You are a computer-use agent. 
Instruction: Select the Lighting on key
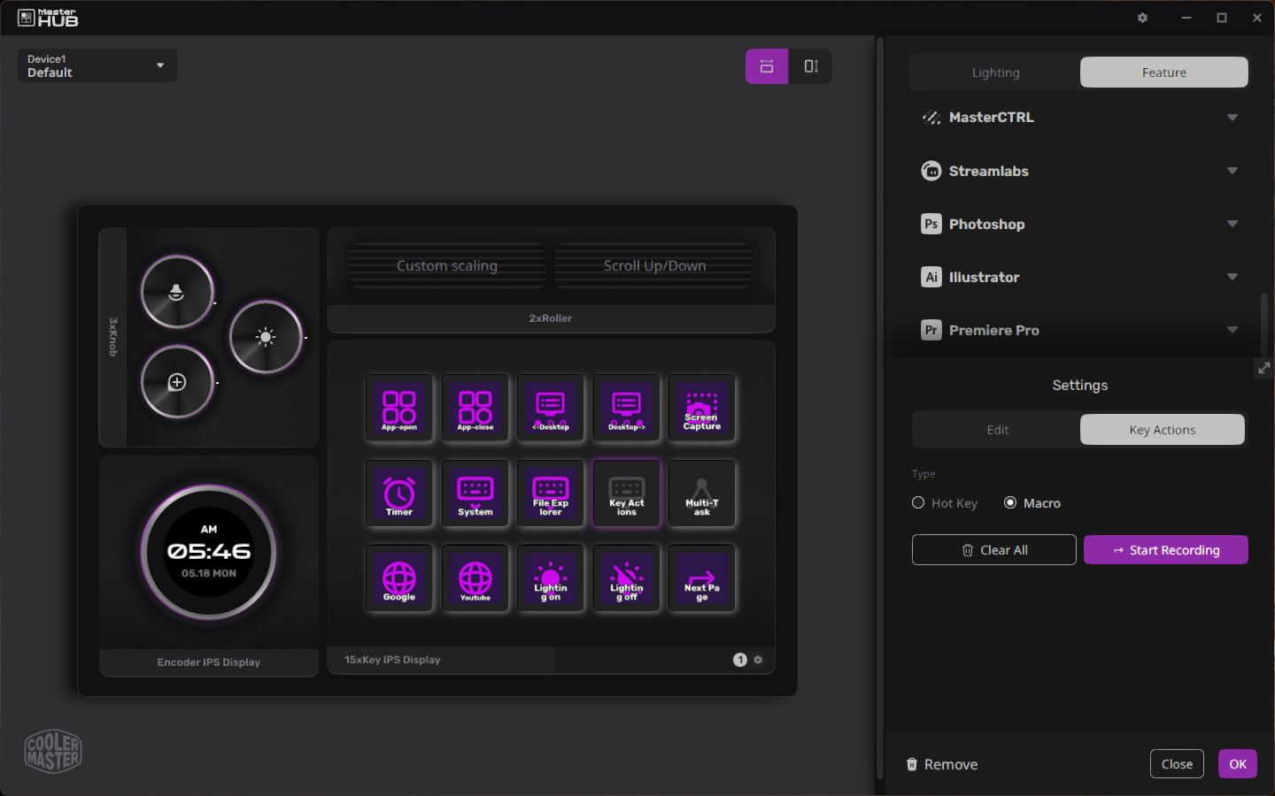551,578
